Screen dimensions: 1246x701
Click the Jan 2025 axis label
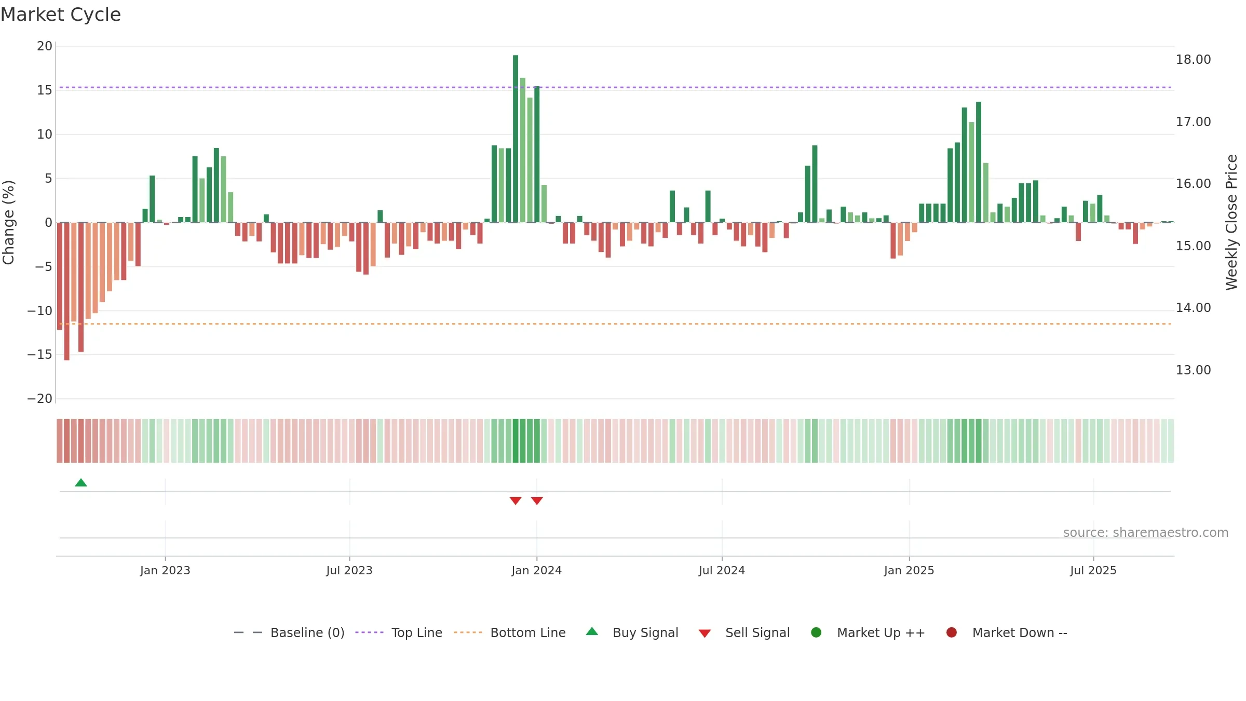coord(909,571)
